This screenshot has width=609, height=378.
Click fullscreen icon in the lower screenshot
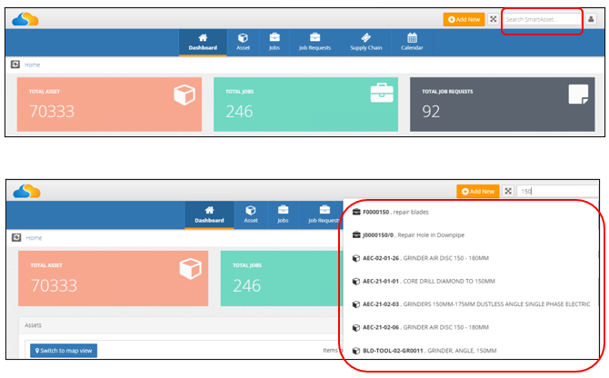(x=508, y=191)
